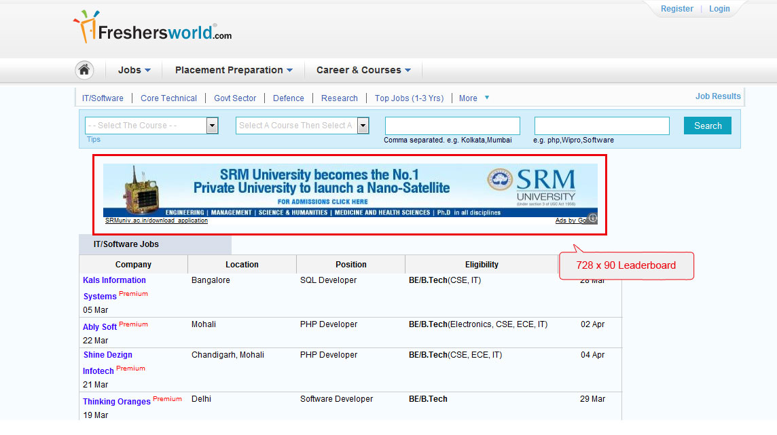Open the Tips link below course selector
Image resolution: width=777 pixels, height=435 pixels.
click(94, 140)
